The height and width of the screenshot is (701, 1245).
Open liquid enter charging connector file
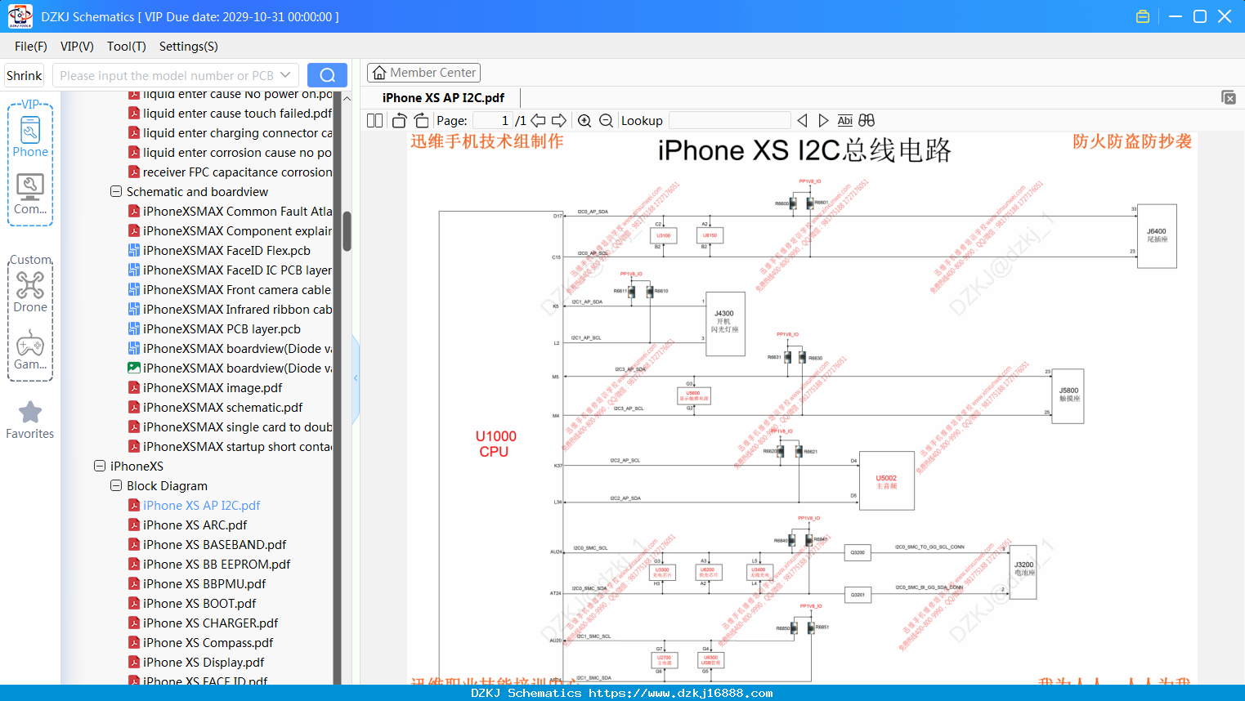point(237,133)
